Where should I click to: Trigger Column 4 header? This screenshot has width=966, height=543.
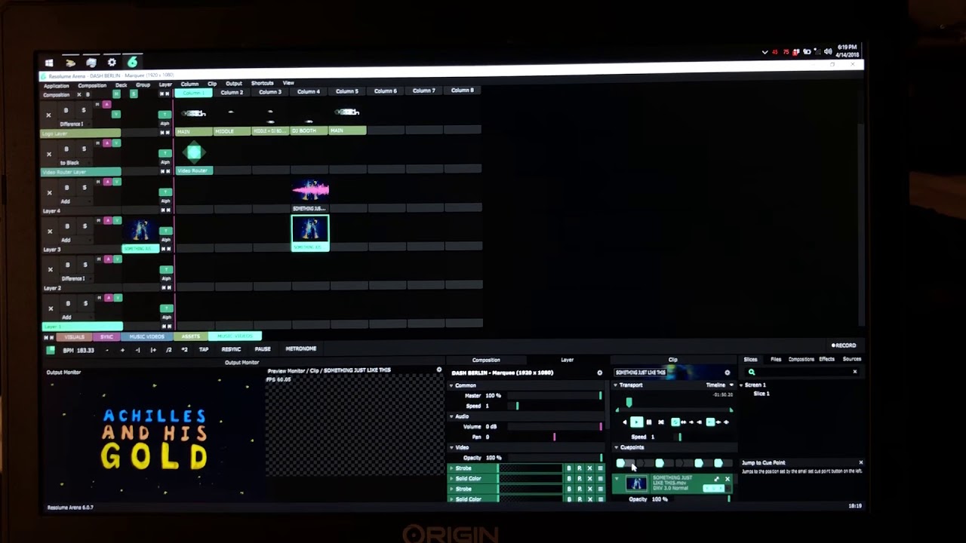[308, 91]
